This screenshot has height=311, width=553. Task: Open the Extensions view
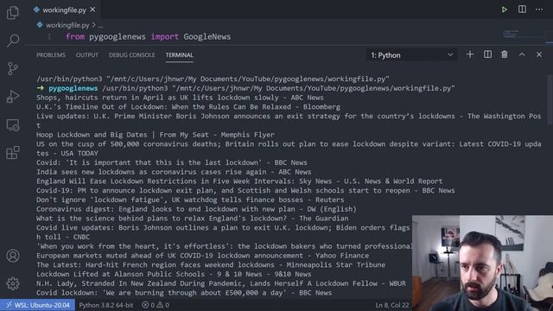(13, 153)
